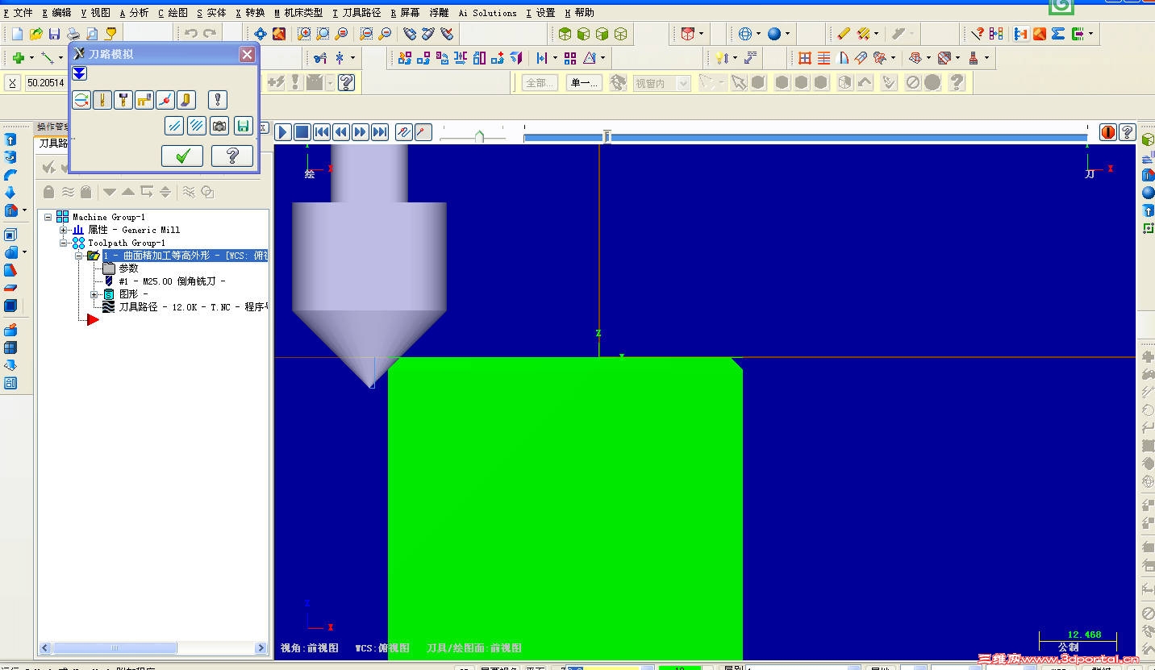This screenshot has height=670, width=1155.
Task: Click the 单一... button
Action: (x=584, y=83)
